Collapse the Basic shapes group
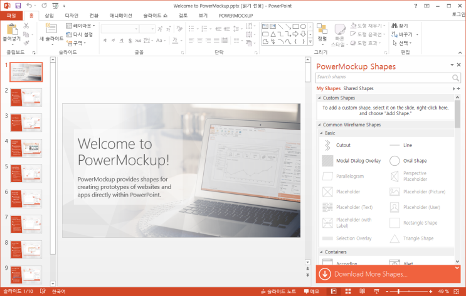Viewport: 466px width, 296px height. (321, 133)
